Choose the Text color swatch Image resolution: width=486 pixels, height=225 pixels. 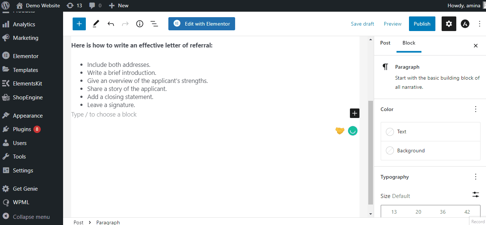coord(390,132)
